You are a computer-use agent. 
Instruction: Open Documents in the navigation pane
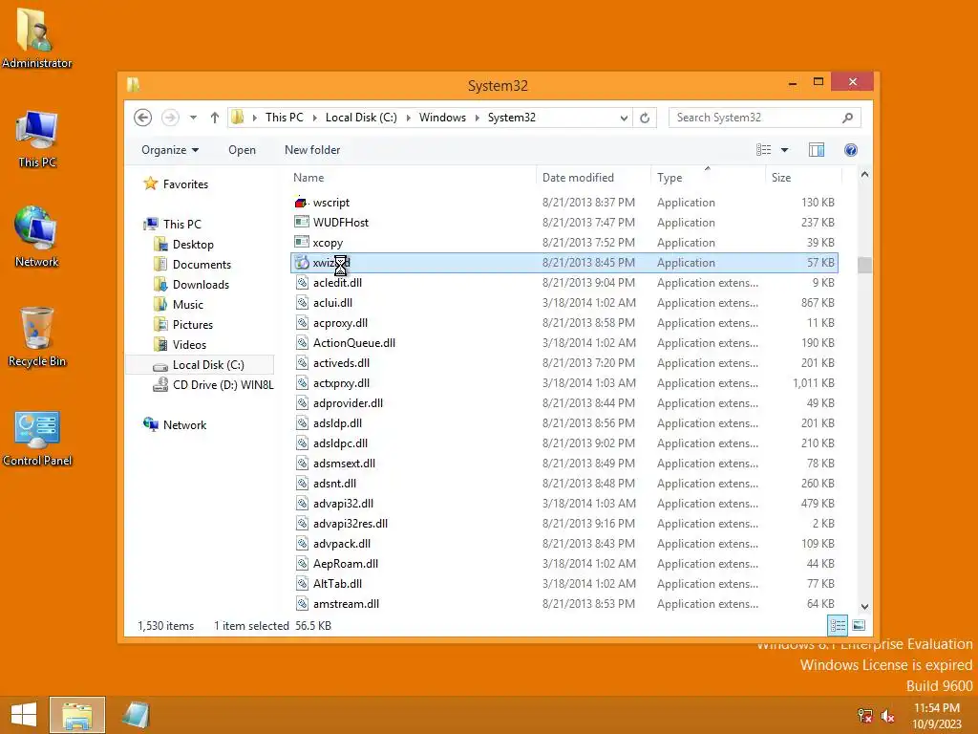192,265
